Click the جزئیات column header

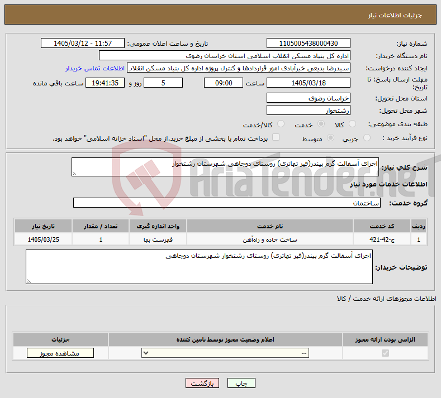point(60,339)
